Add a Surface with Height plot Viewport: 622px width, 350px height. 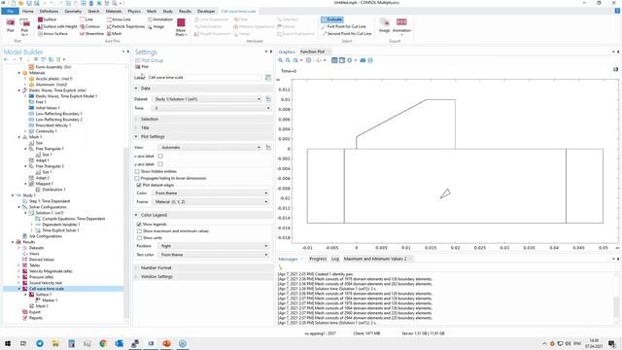click(57, 26)
